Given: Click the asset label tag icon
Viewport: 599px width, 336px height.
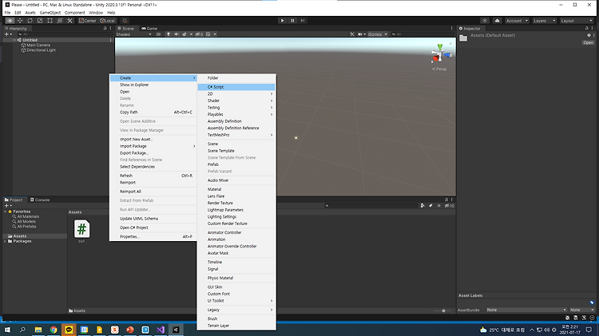Looking at the screenshot, I should [592, 302].
